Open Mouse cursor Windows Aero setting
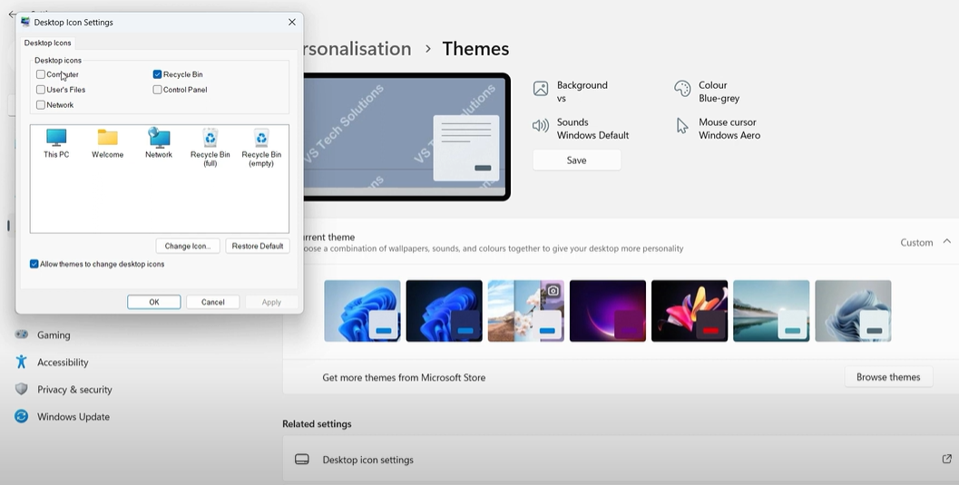 (x=719, y=128)
